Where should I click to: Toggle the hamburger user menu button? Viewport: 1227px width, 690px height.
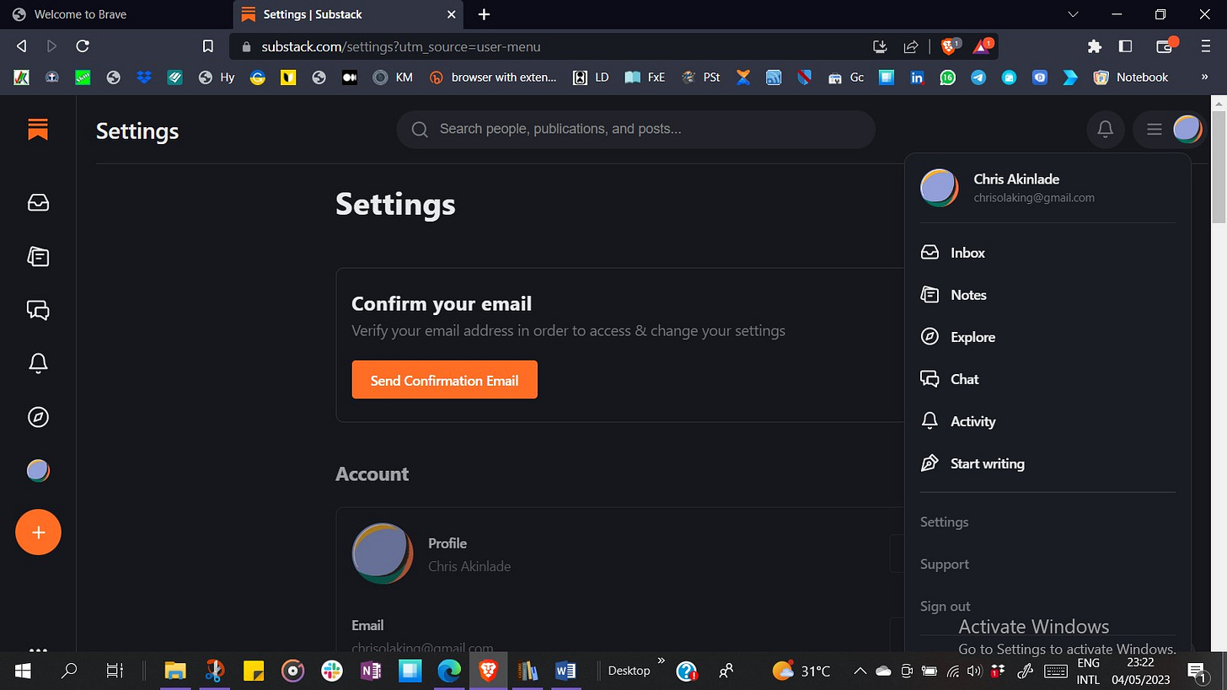[1170, 130]
